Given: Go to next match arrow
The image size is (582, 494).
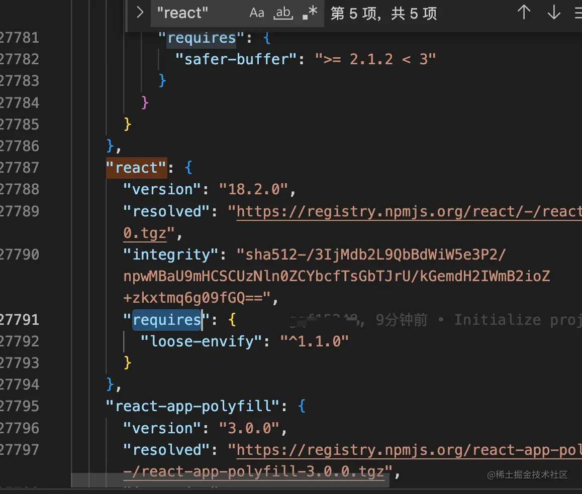Looking at the screenshot, I should tap(554, 13).
